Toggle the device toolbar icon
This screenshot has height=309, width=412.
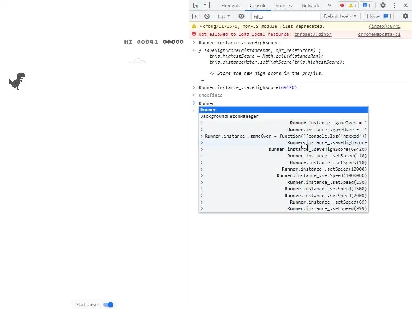pos(207,6)
